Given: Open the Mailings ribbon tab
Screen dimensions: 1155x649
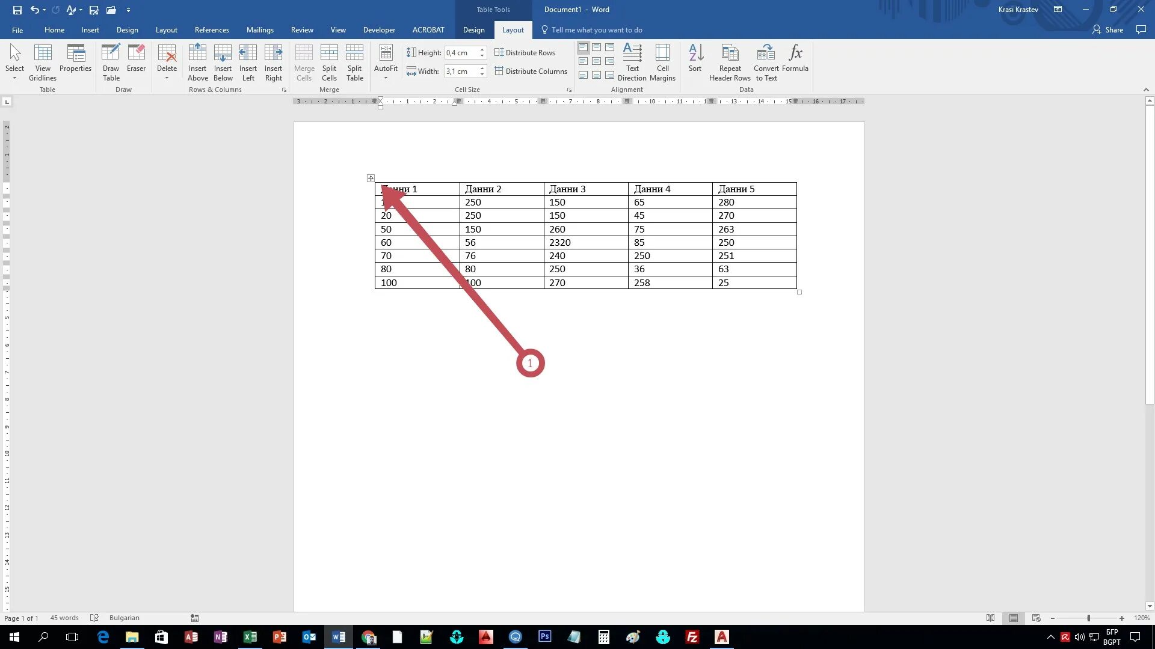Looking at the screenshot, I should [x=260, y=30].
